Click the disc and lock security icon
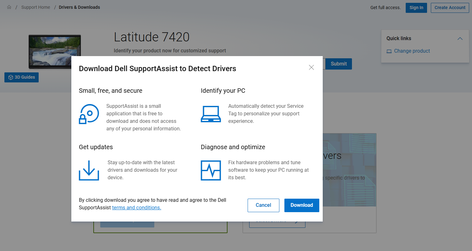The height and width of the screenshot is (251, 472). pos(89,114)
